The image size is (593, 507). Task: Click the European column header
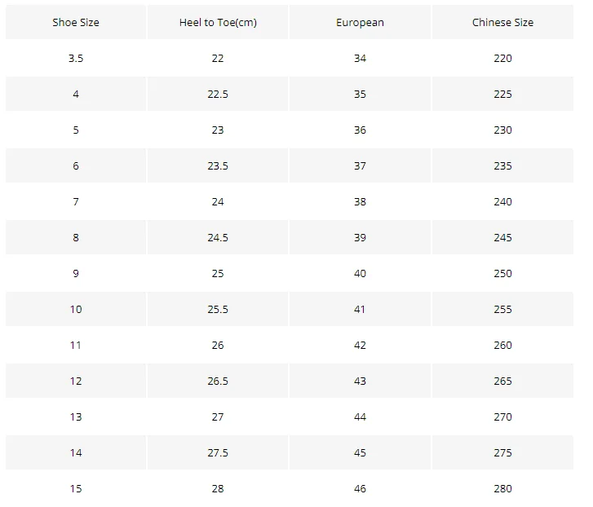(x=360, y=22)
